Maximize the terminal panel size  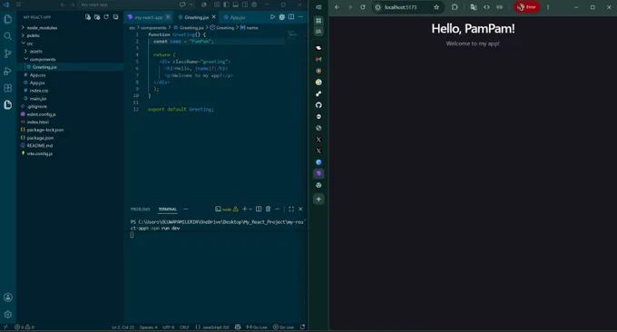(291, 209)
